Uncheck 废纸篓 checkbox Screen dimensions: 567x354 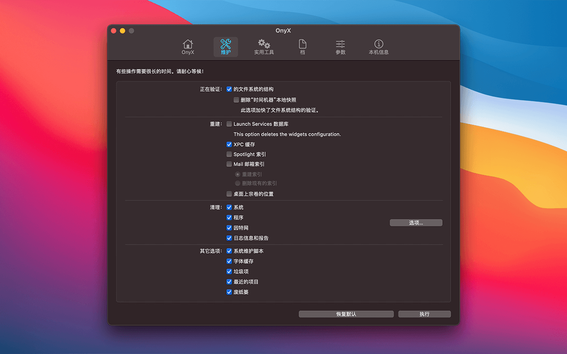point(229,292)
